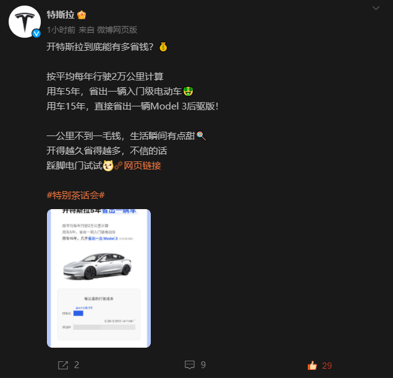Open the comments speech bubble icon

tap(190, 364)
